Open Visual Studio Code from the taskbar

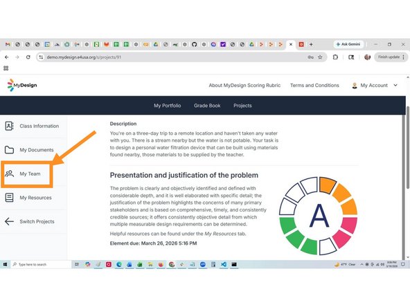tap(224, 264)
